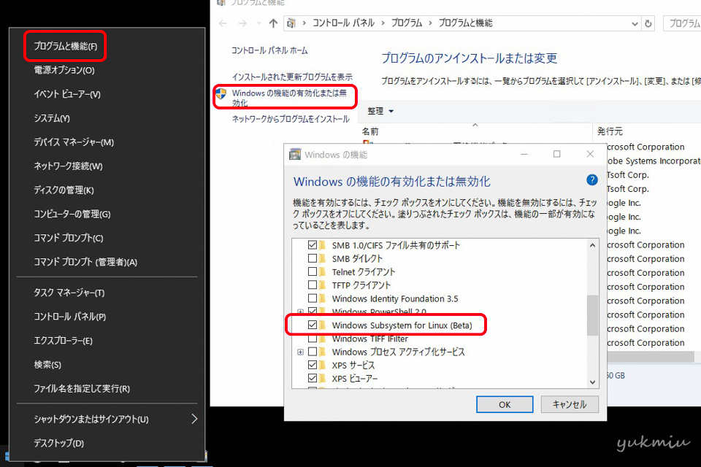The width and height of the screenshot is (701, 467).
Task: Refresh the control panel view
Action: tap(648, 23)
